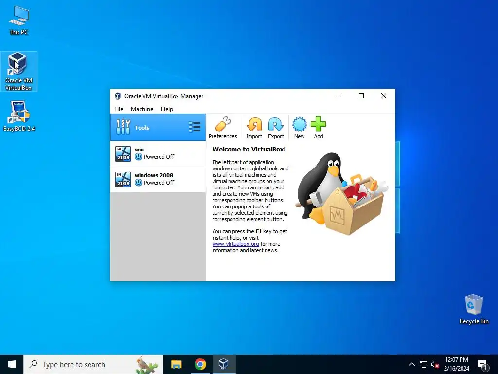Click the 2008 OS icon beside 'windows 2008'
498x374 pixels.
[x=123, y=180]
